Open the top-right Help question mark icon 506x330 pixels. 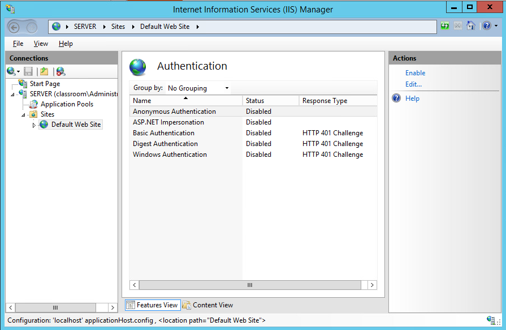click(487, 25)
